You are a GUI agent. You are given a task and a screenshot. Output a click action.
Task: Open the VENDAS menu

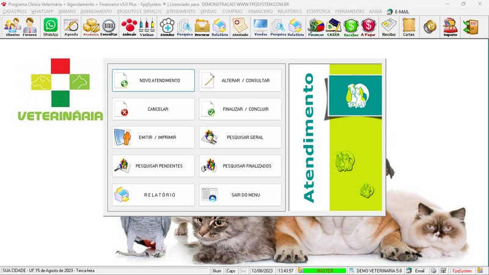click(208, 12)
